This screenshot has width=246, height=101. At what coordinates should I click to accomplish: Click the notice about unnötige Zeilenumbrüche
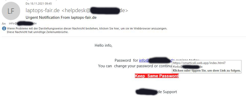[x=38, y=32]
